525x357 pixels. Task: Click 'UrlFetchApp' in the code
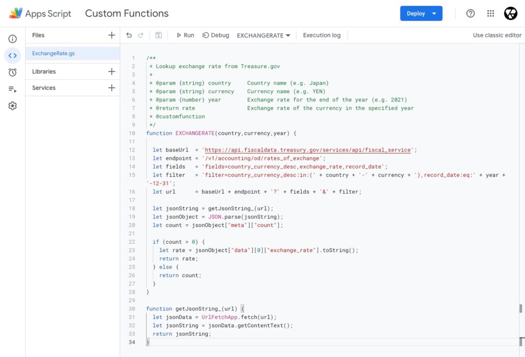[x=219, y=317]
